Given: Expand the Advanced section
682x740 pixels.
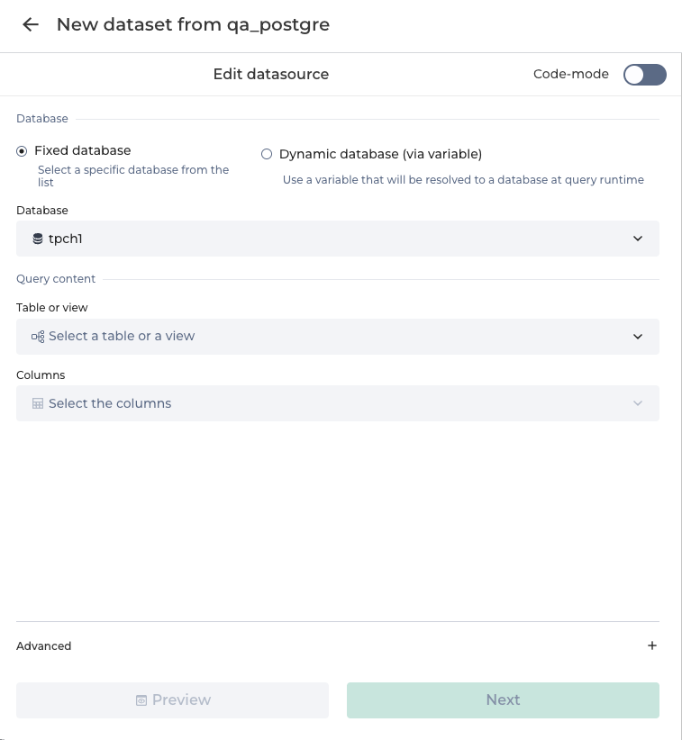Looking at the screenshot, I should (44, 645).
